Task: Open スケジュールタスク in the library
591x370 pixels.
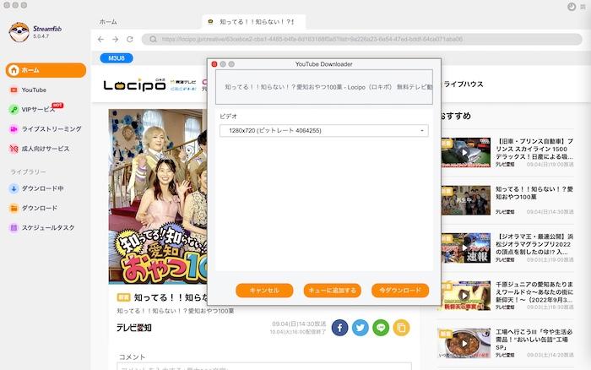Action: coord(42,227)
